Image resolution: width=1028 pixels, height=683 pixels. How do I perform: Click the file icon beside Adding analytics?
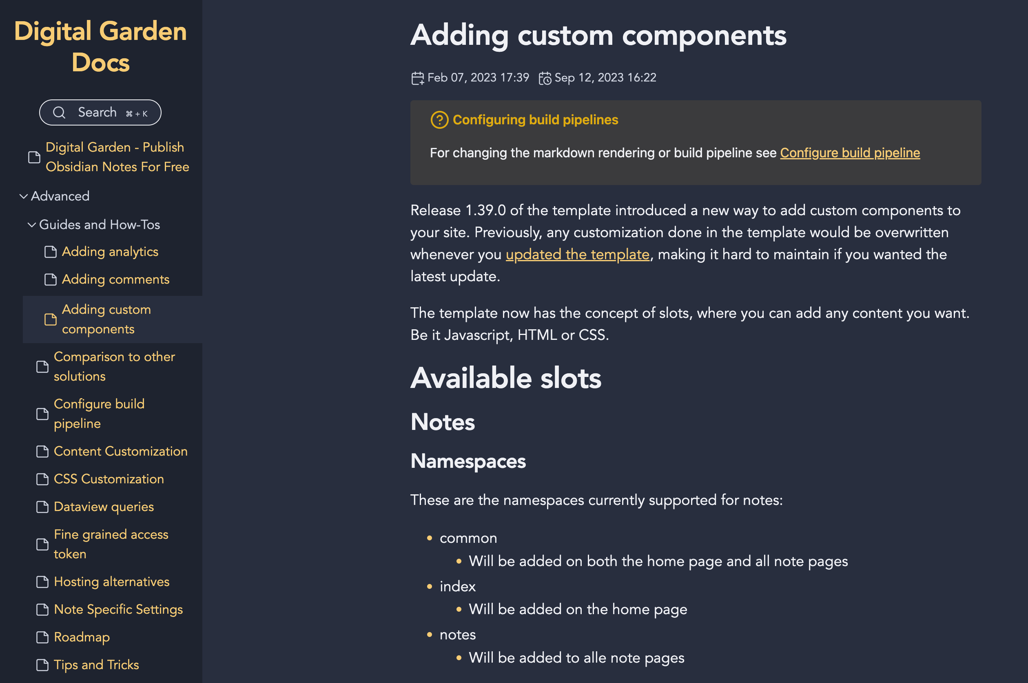51,252
